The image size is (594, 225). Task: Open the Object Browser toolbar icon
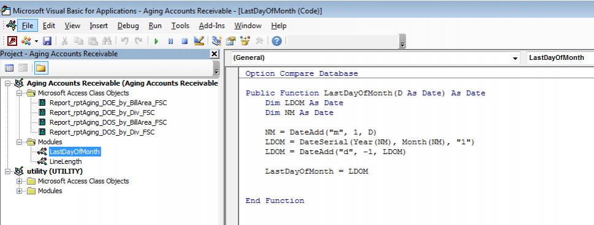point(245,41)
